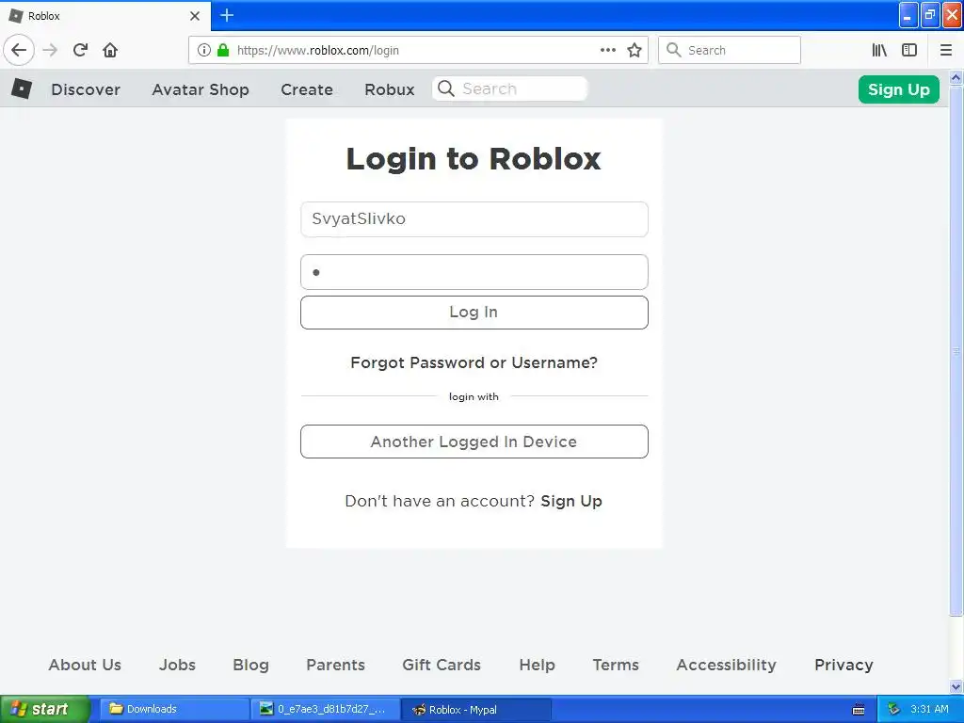Click the page scrollbar up arrow

956,77
